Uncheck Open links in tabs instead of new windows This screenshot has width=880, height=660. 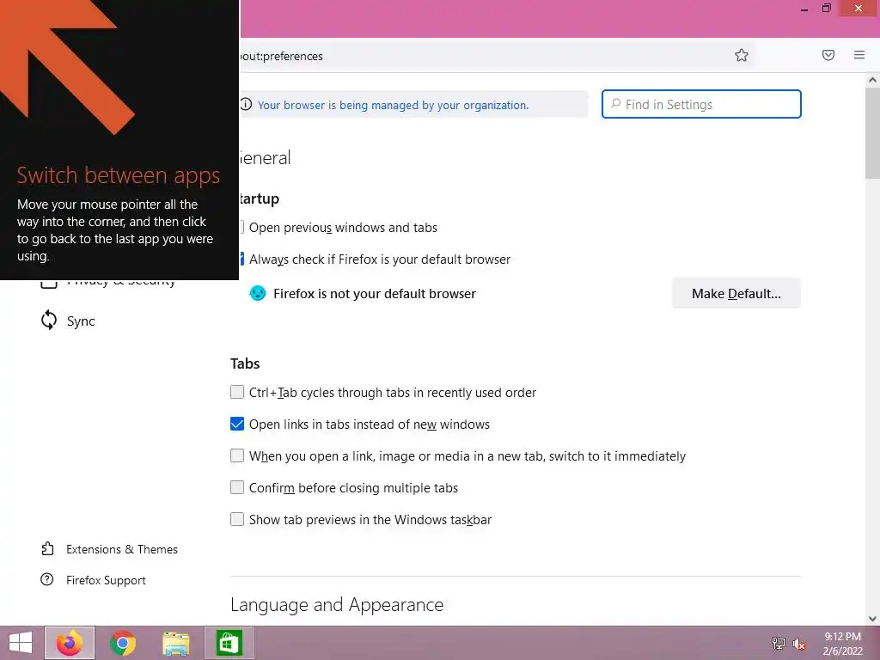click(x=237, y=424)
